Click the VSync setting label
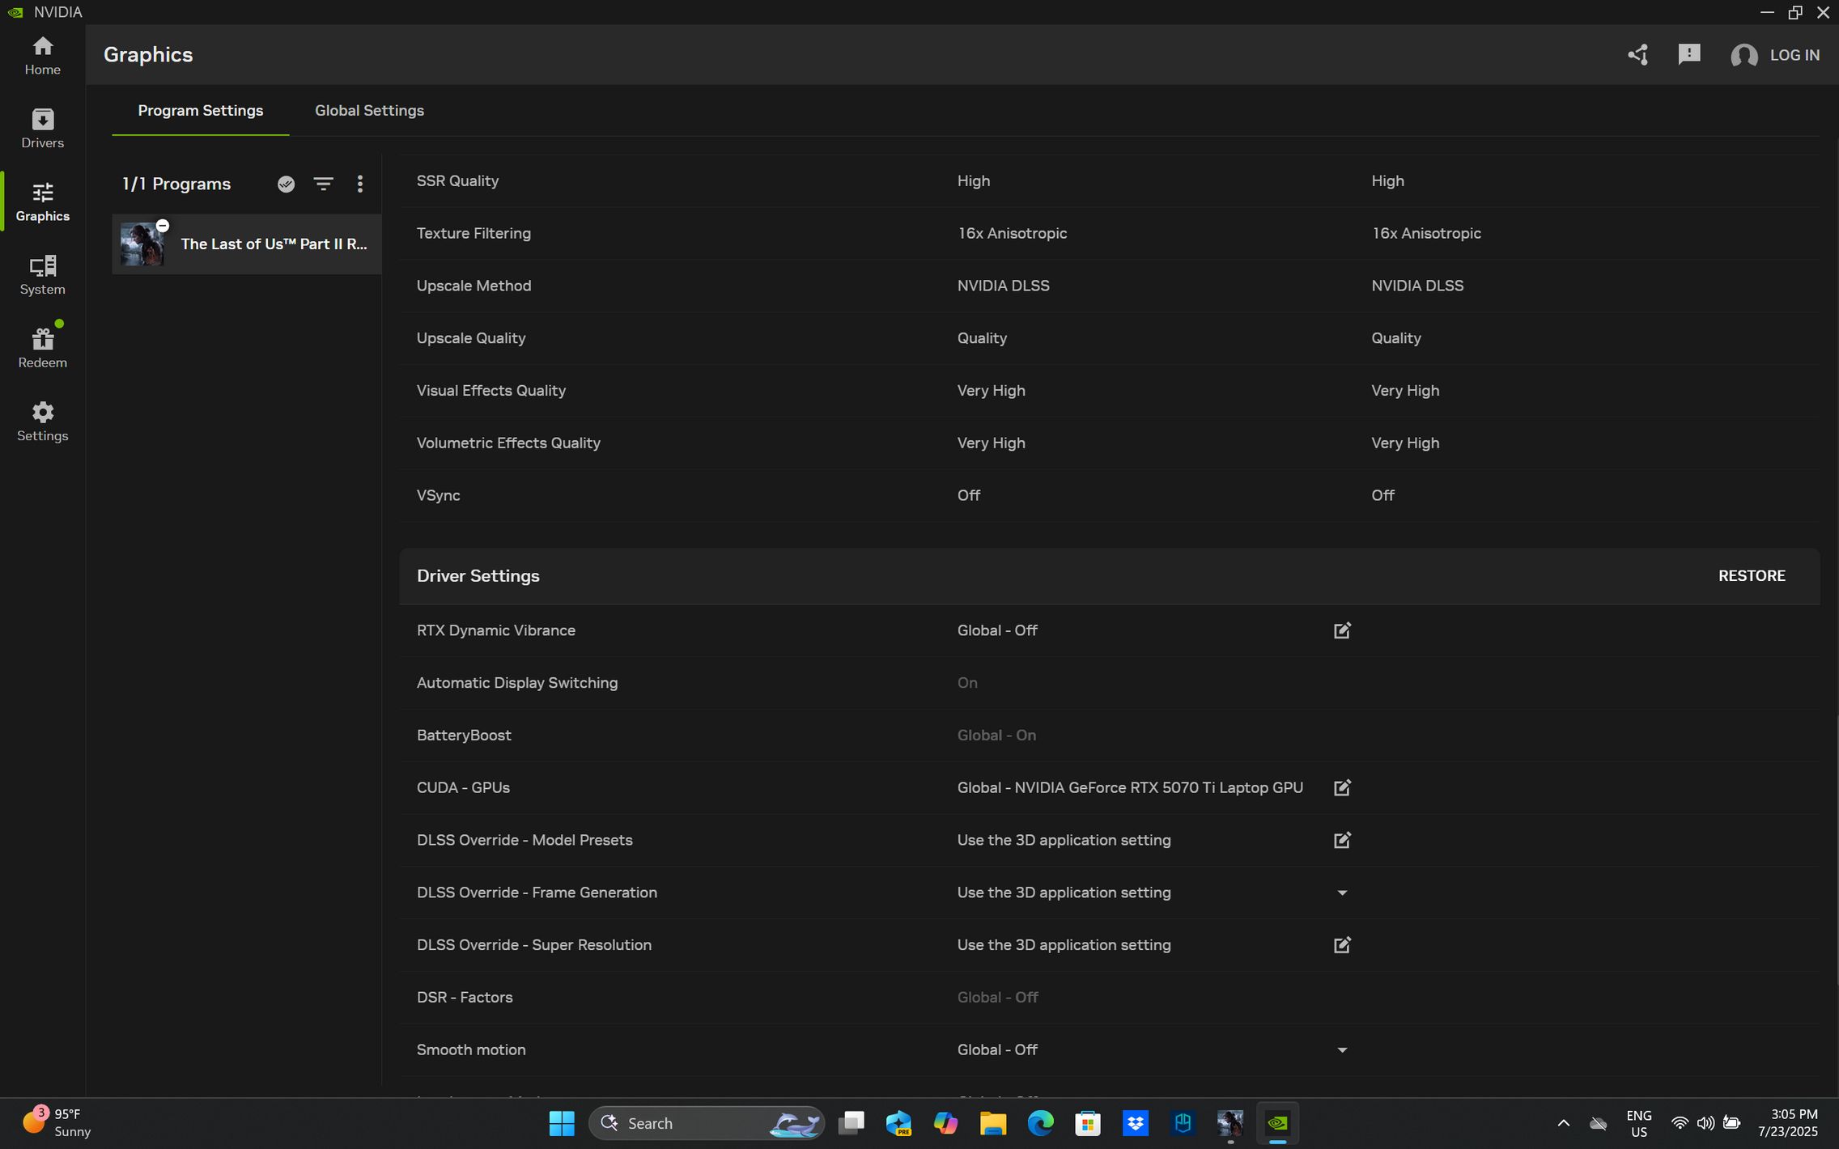This screenshot has width=1839, height=1149. click(x=438, y=495)
